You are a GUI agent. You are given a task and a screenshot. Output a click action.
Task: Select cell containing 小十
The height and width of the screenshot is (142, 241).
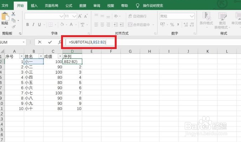point(34,108)
